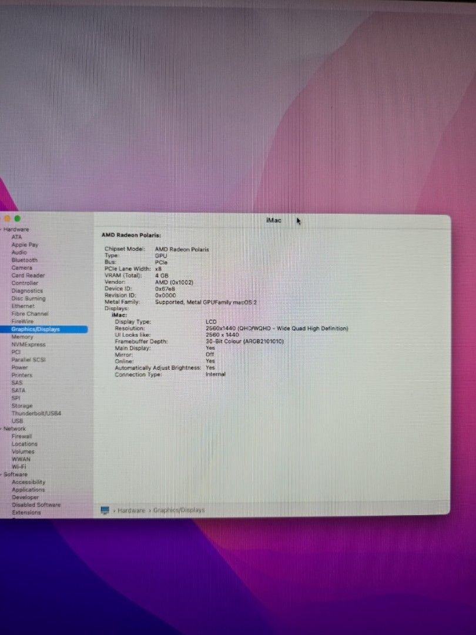Image resolution: width=476 pixels, height=635 pixels.
Task: Select ATA in the Hardware list
Action: point(16,237)
